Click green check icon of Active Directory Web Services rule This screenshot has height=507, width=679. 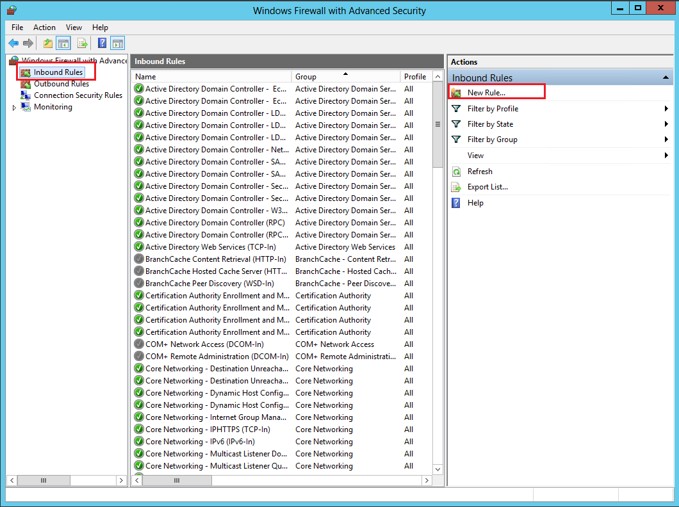tap(139, 247)
